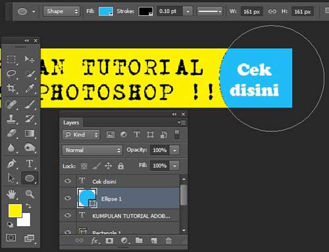
Task: Swap foreground and background colors
Action: pyautogui.click(x=28, y=206)
